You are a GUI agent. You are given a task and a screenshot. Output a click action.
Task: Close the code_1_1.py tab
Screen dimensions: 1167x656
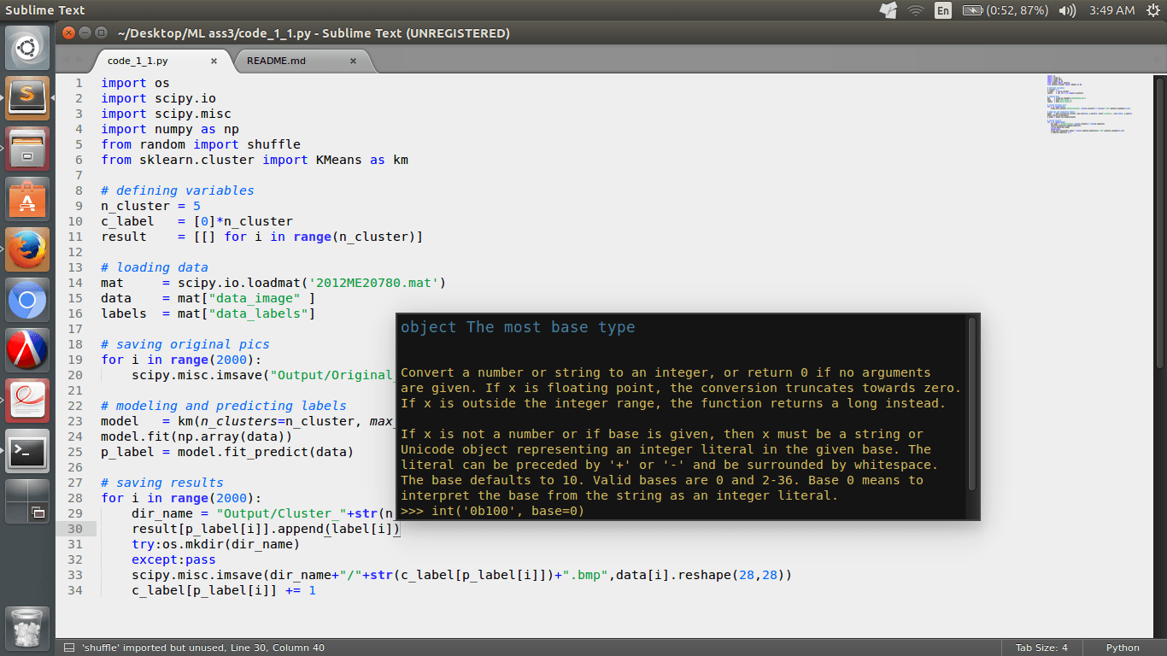tap(214, 61)
